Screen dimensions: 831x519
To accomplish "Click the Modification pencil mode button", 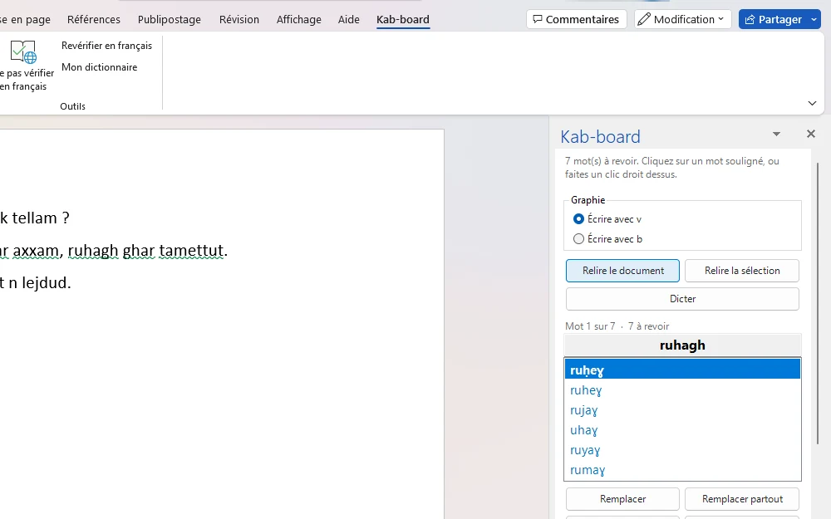I will (x=682, y=20).
